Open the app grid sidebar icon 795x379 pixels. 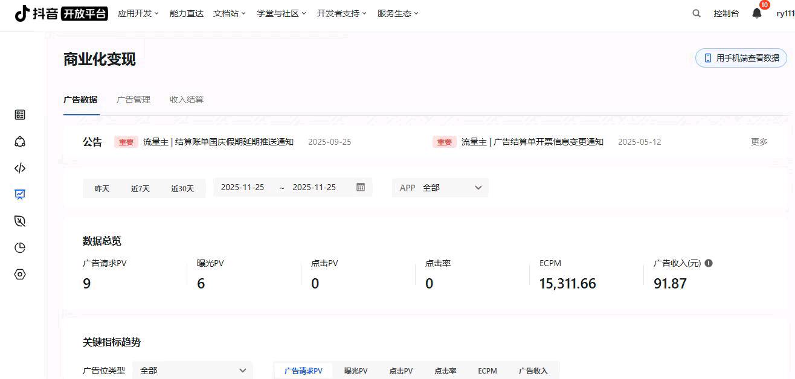tap(19, 115)
